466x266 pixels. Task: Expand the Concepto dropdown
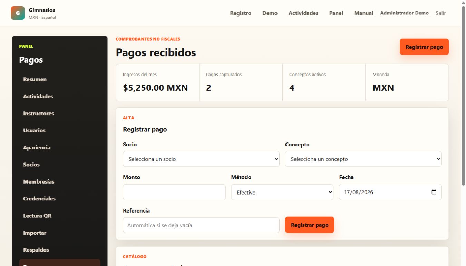(363, 159)
